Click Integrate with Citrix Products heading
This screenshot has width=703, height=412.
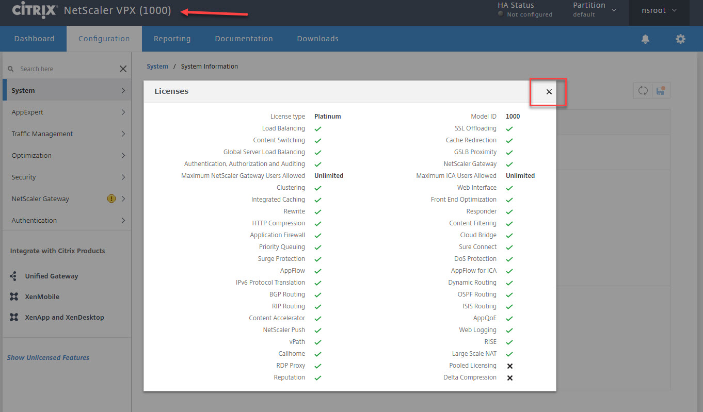57,251
